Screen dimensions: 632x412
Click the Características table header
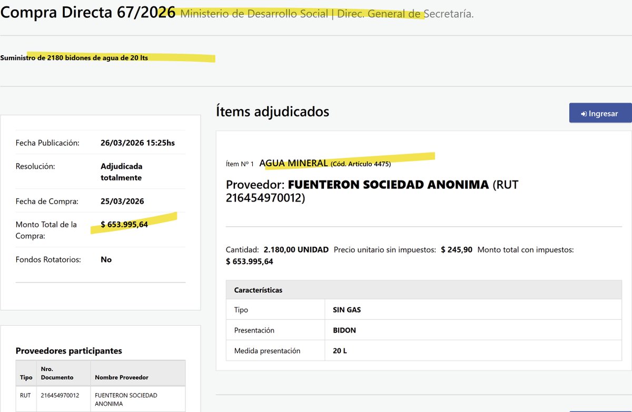[424, 290]
